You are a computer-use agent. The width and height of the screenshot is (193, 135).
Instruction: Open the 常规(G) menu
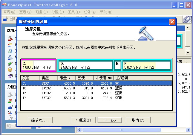(x=9, y=12)
